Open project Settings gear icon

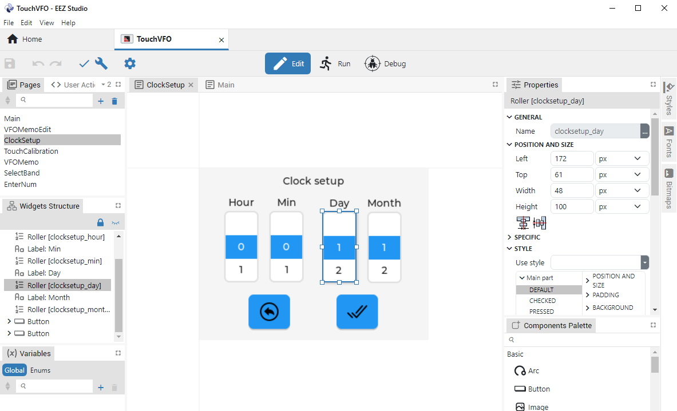click(x=130, y=63)
